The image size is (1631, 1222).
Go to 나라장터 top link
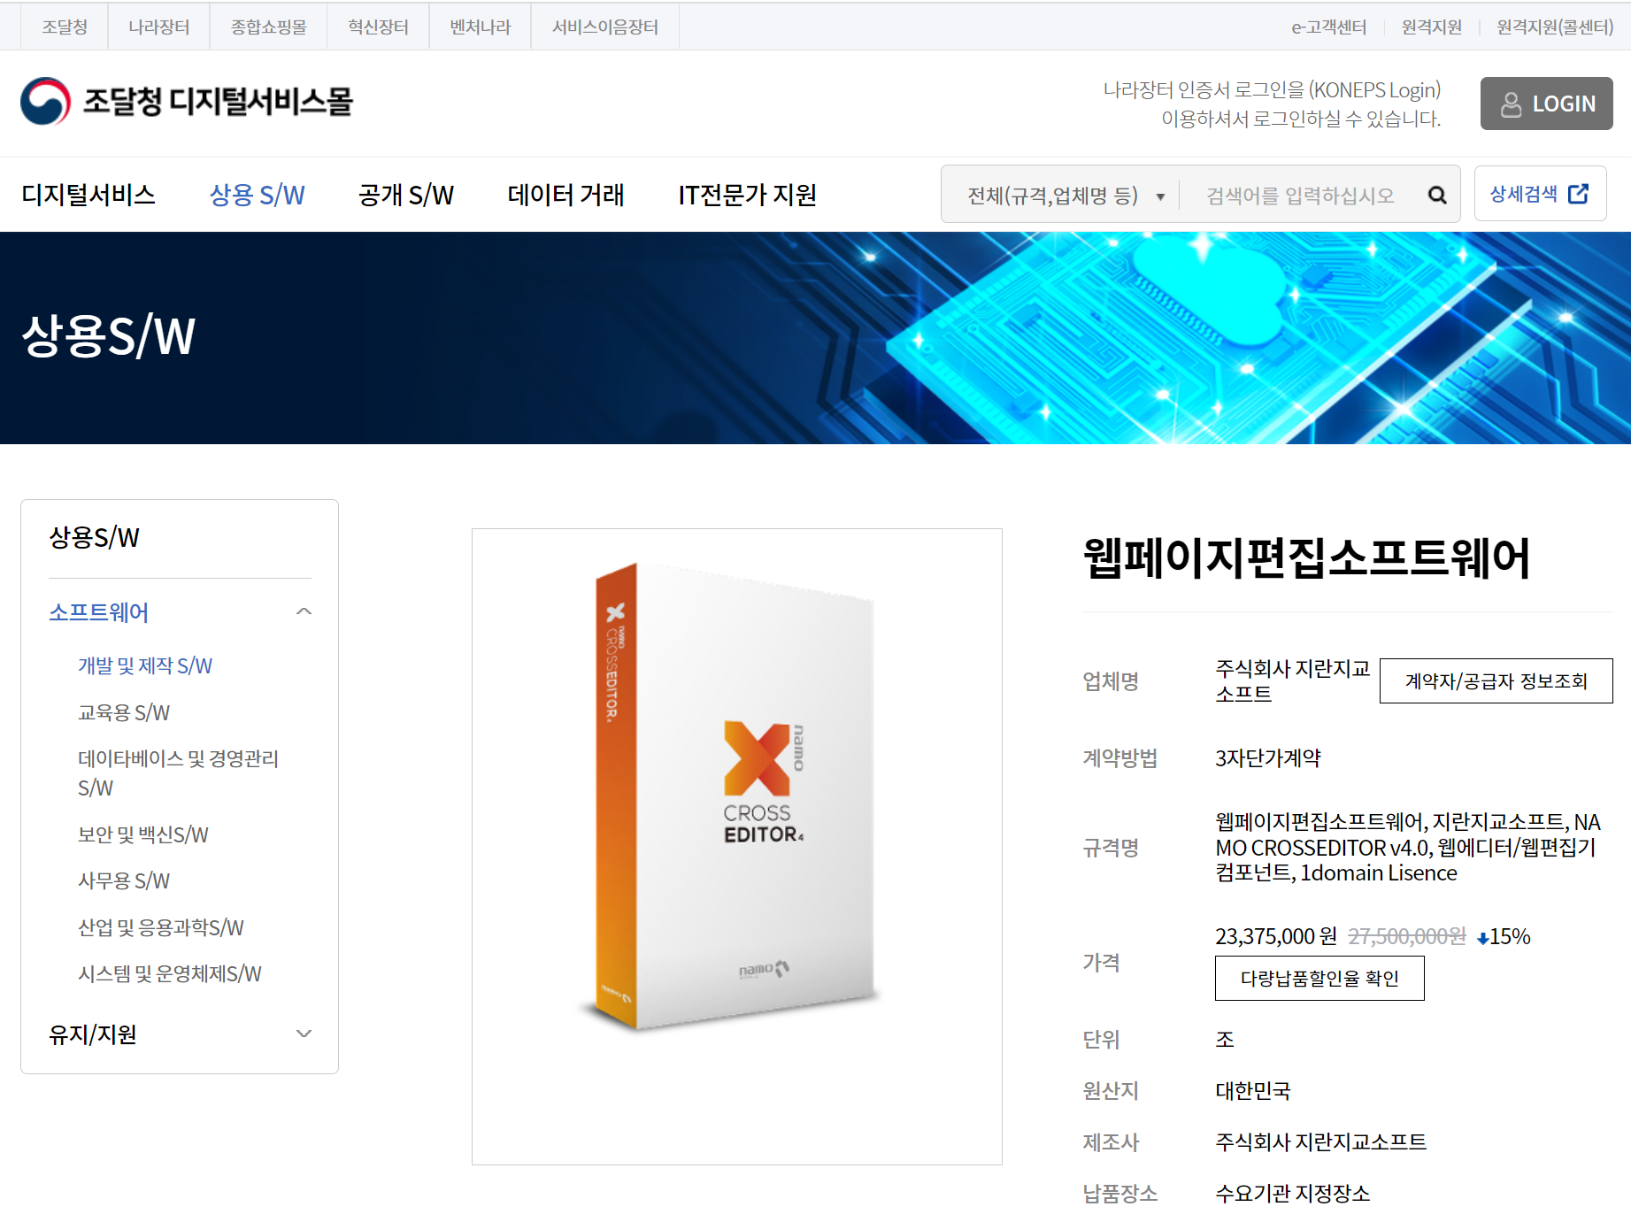pyautogui.click(x=158, y=27)
